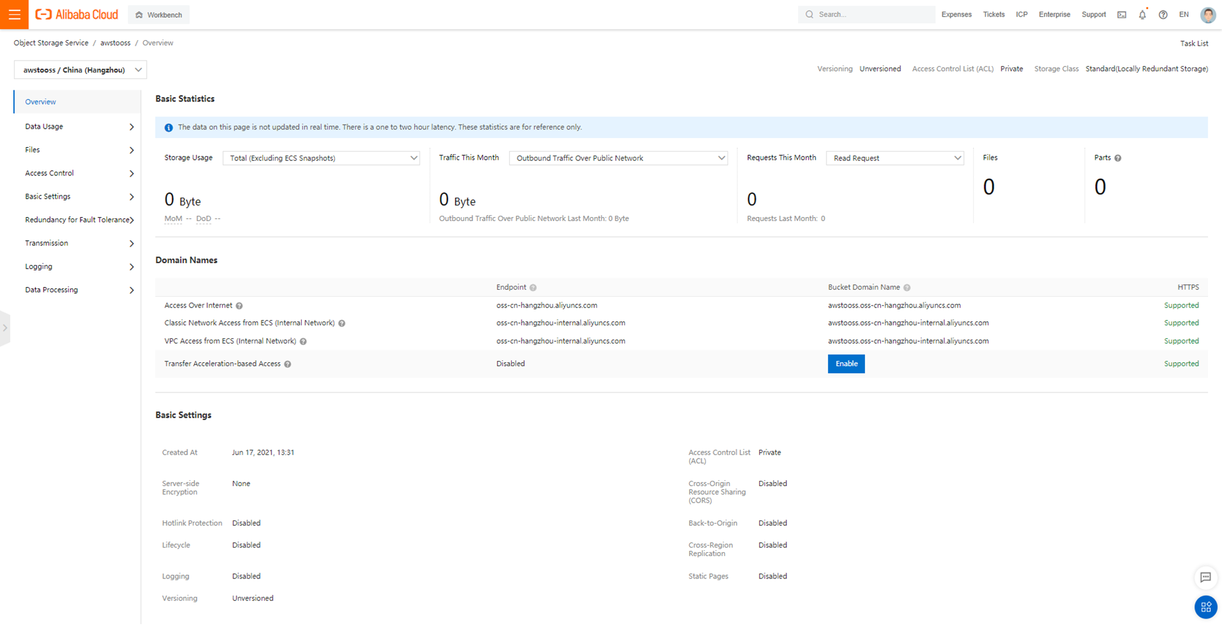1222x628 pixels.
Task: Expand the Data Usage menu
Action: click(78, 127)
